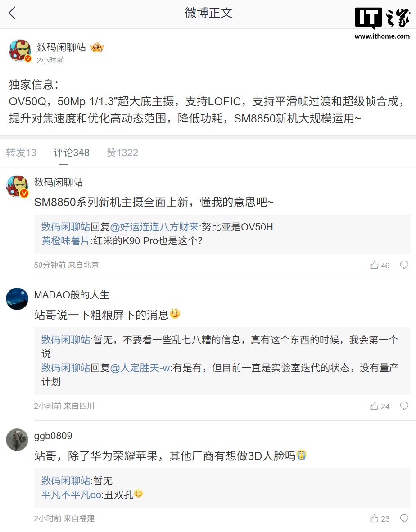Tap comment bubble on ggb0809's comment

pos(404,518)
